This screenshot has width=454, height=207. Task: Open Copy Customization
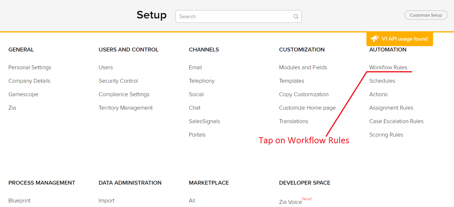(304, 94)
